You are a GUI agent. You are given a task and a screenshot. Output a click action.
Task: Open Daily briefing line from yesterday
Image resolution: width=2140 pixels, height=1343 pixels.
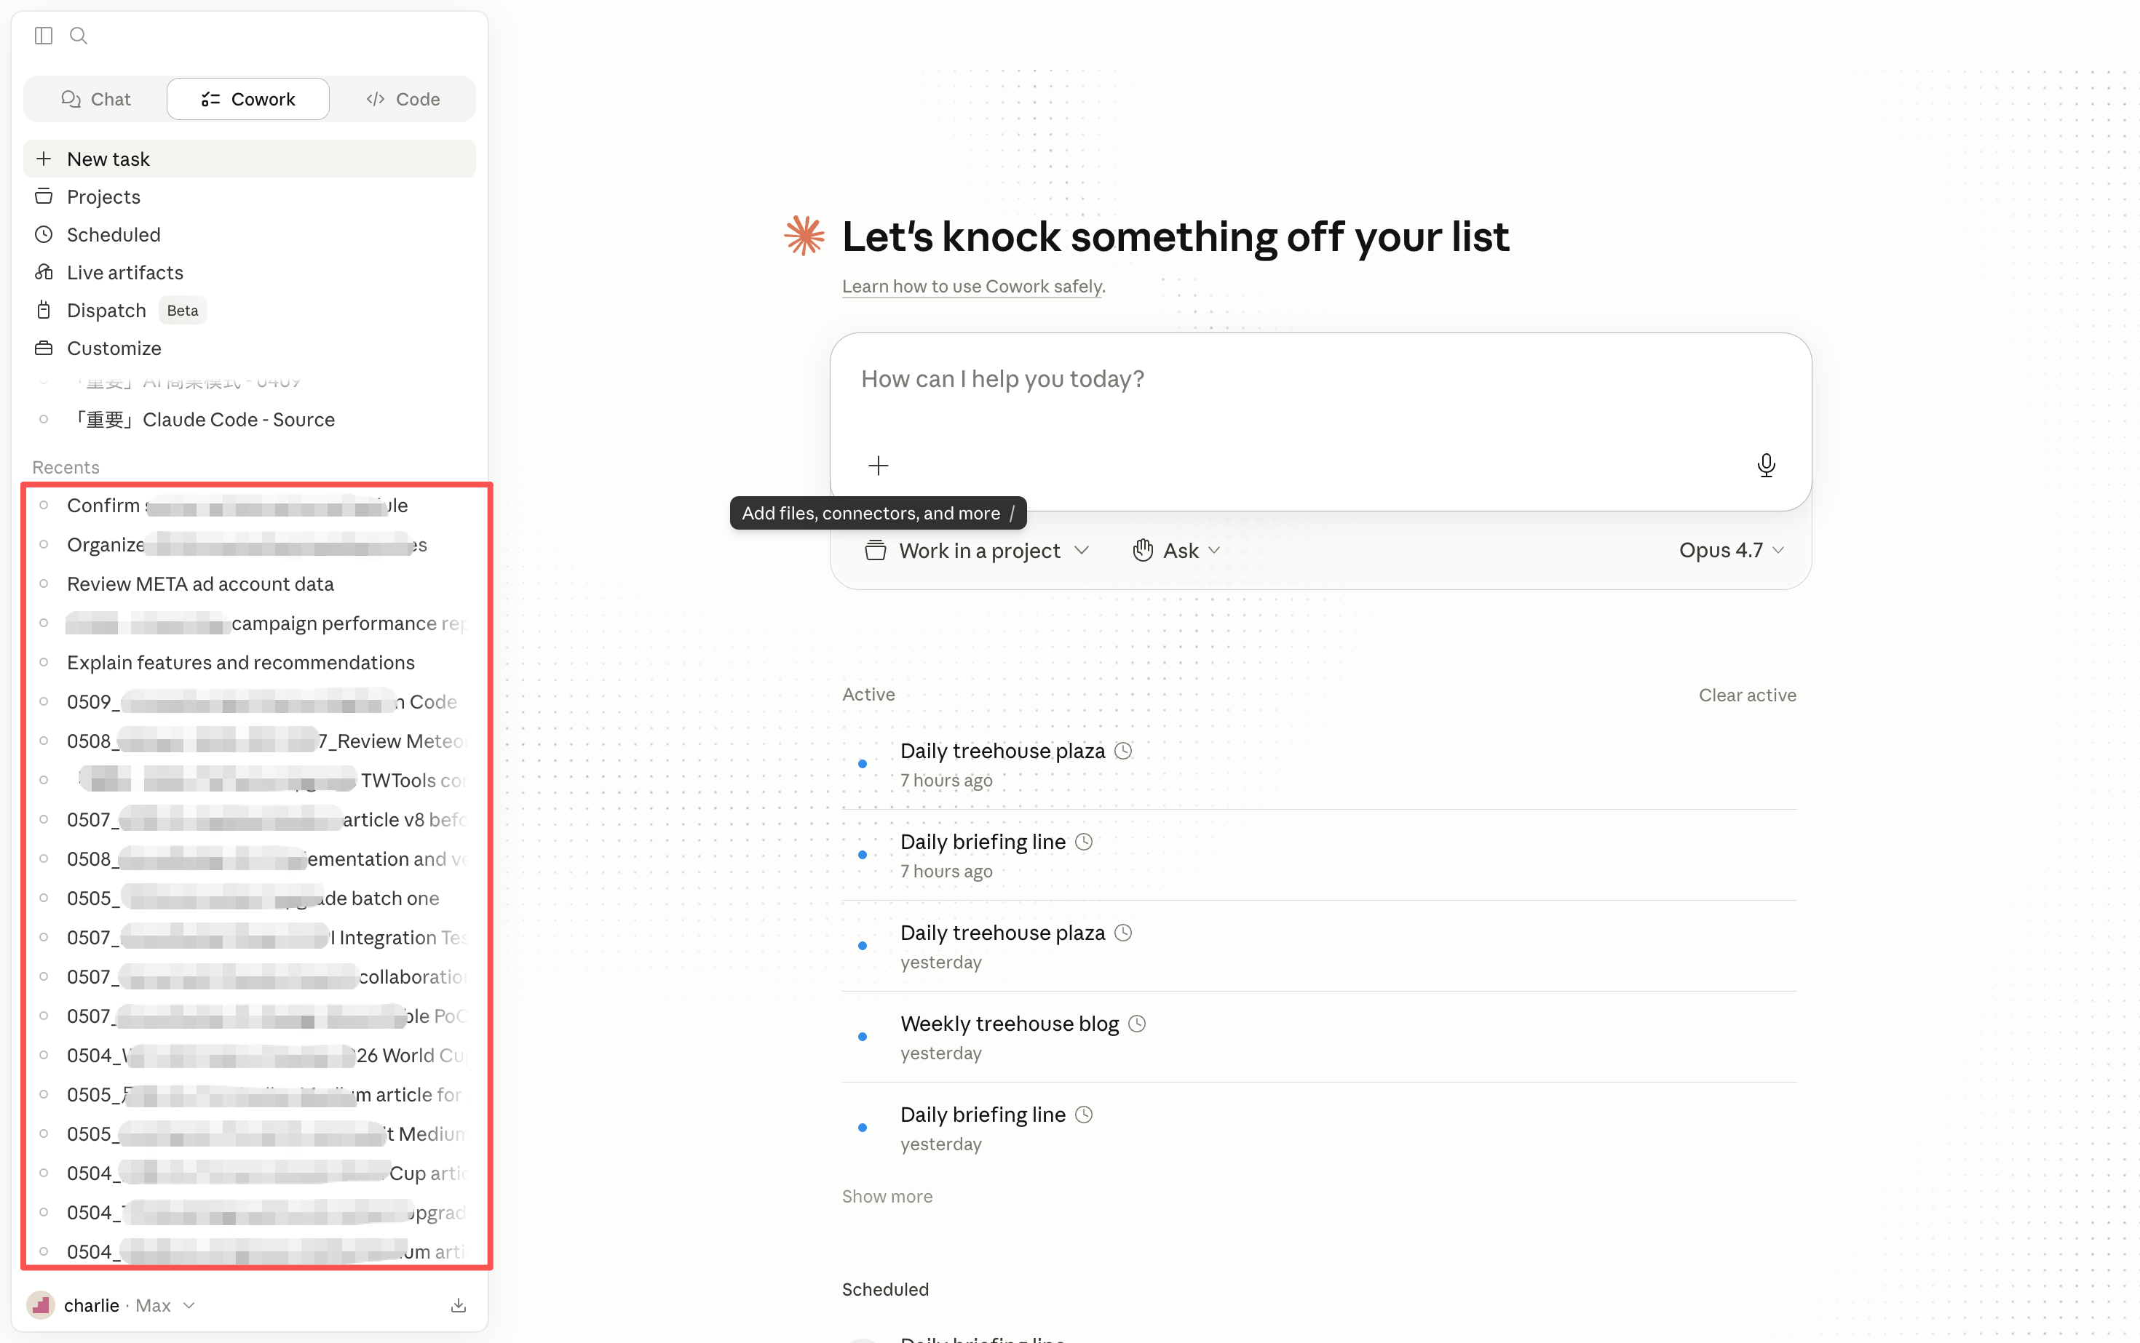(1320, 1128)
